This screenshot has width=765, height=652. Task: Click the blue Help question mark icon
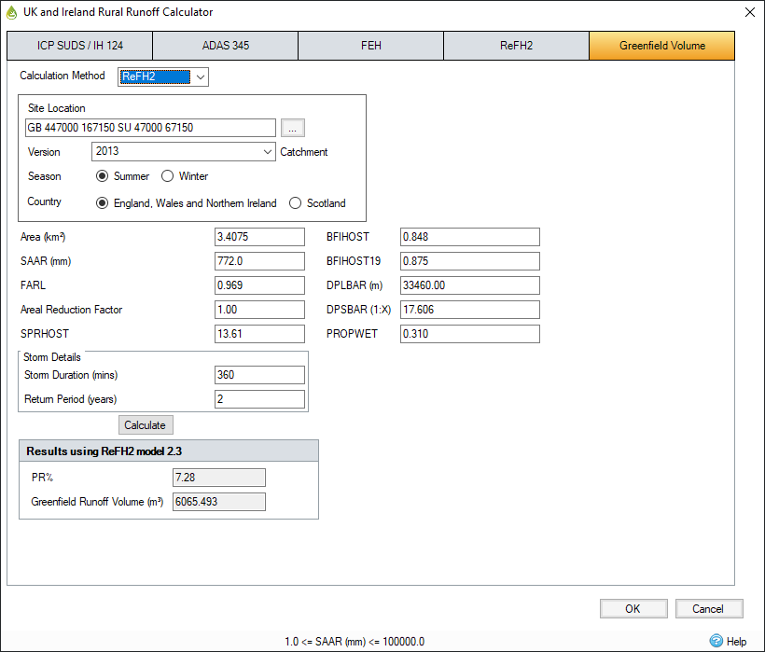click(716, 640)
